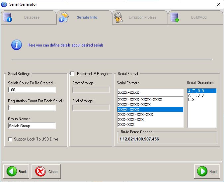Click Registration Count For Each Serial field

[x=32, y=108]
